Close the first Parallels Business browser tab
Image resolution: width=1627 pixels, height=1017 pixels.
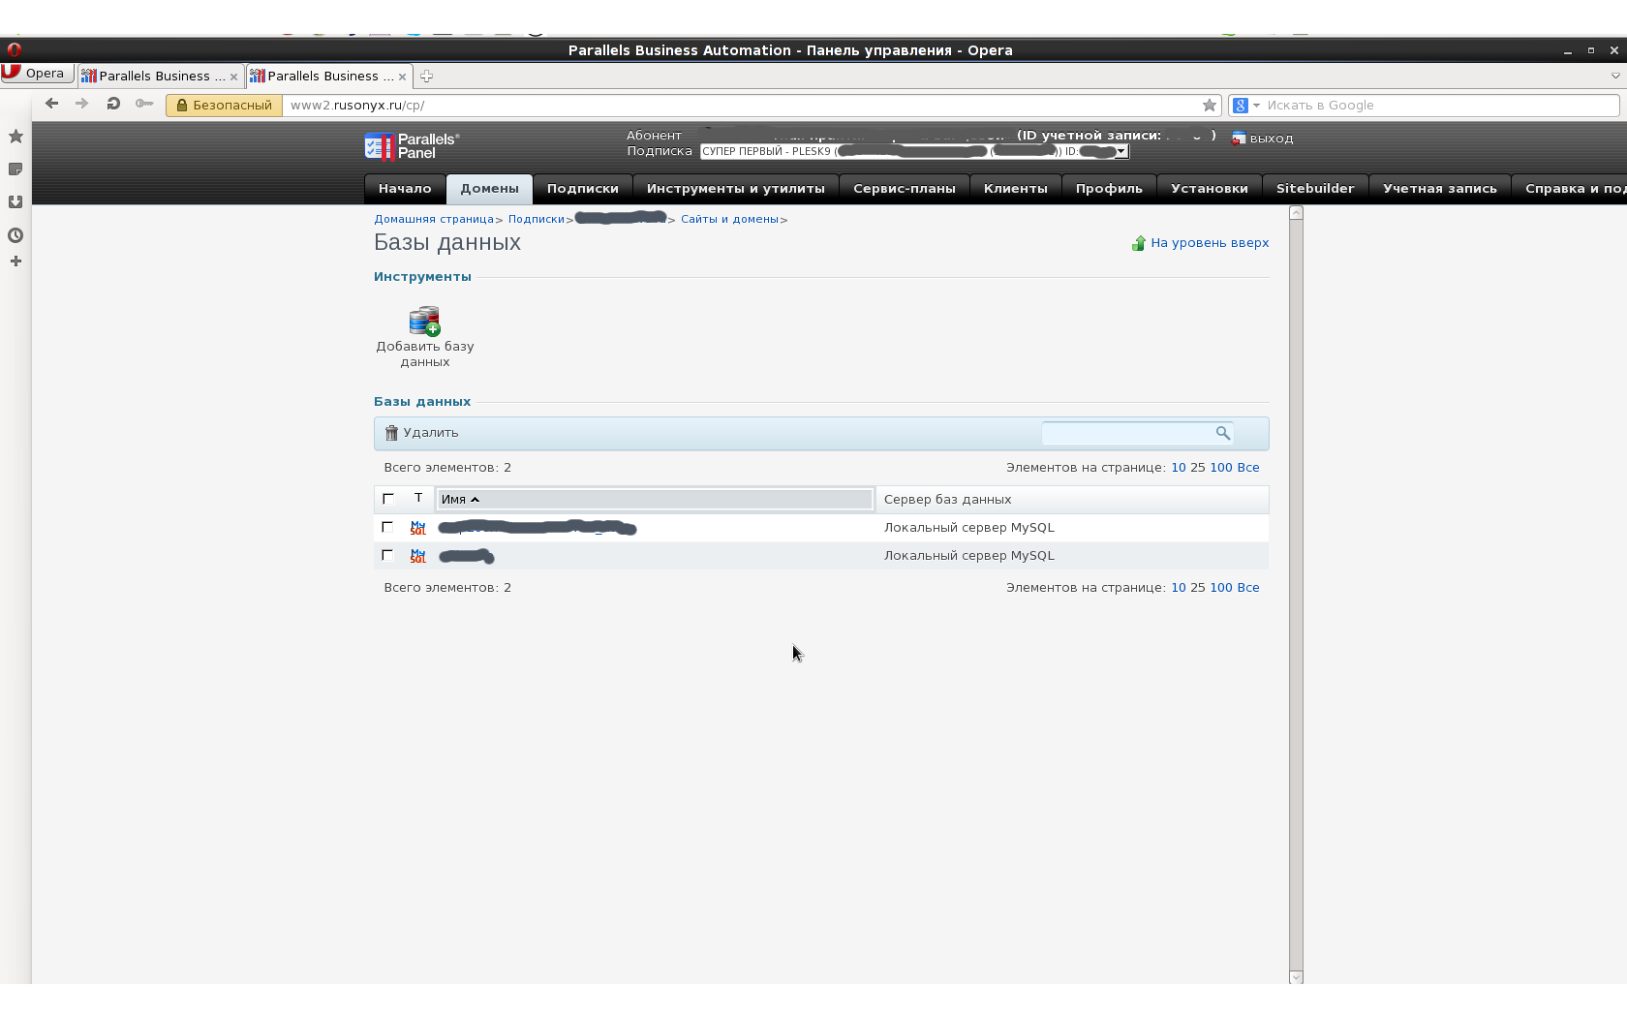233,77
